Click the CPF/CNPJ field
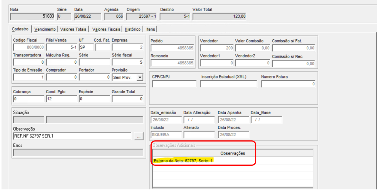The image size is (377, 190). [174, 84]
